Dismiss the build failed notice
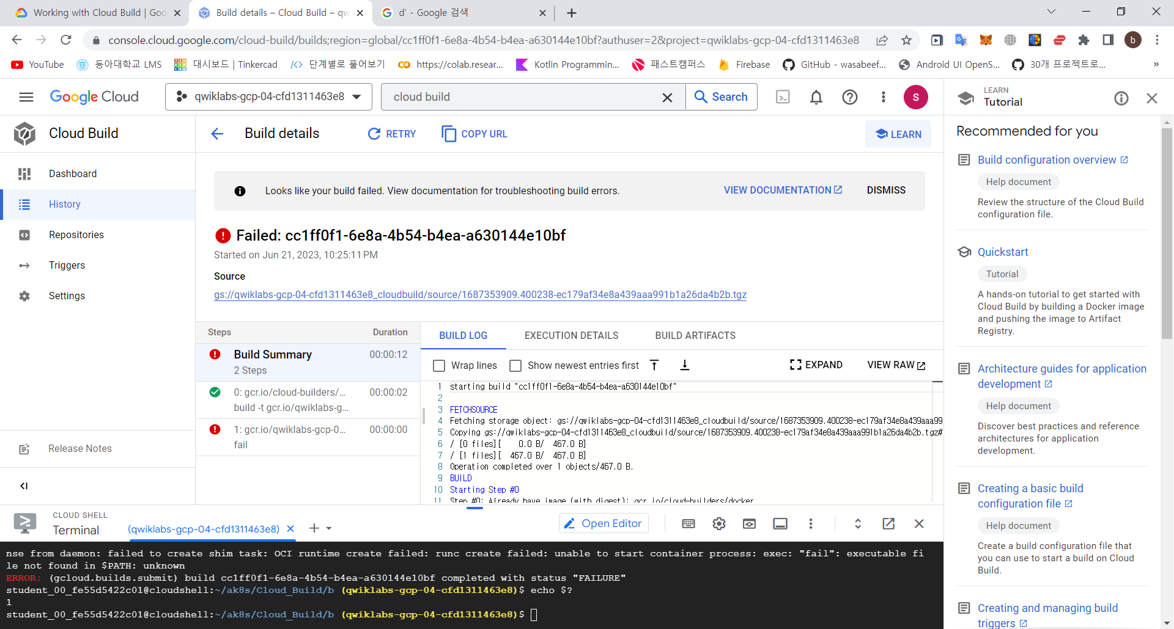 pyautogui.click(x=886, y=191)
